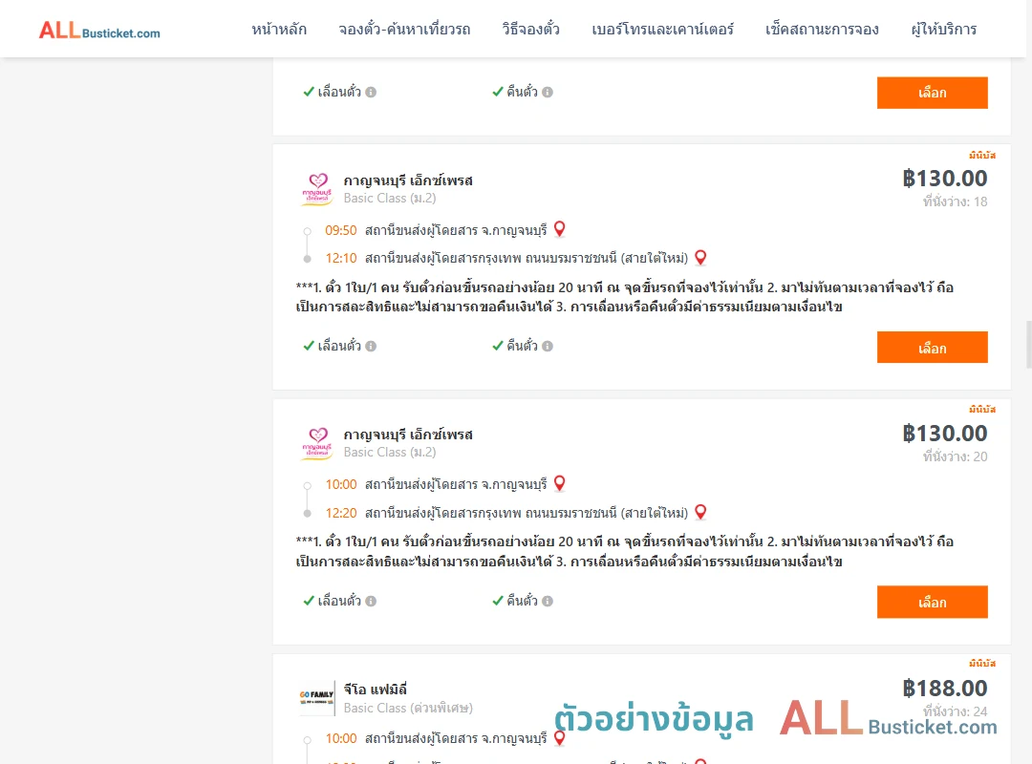Click ที่นั่งว่าง: 20 seat count
Viewport: 1032px width, 764px height.
(x=955, y=456)
